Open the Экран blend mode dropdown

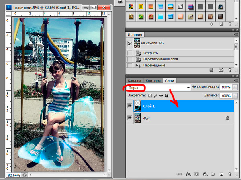pyautogui.click(x=158, y=88)
